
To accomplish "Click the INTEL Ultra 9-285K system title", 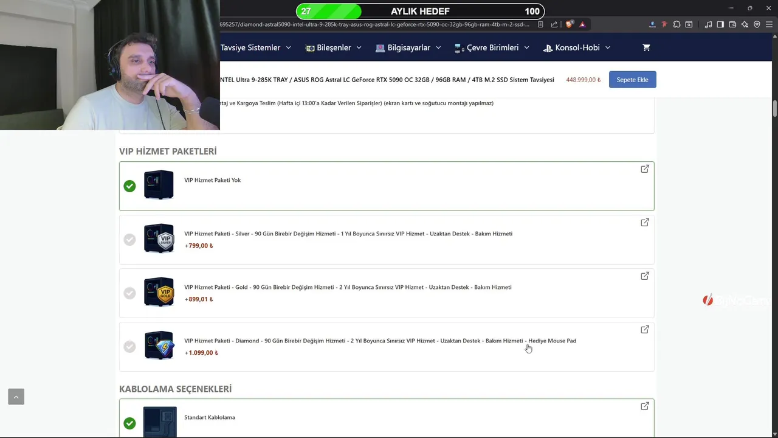I will pos(387,80).
